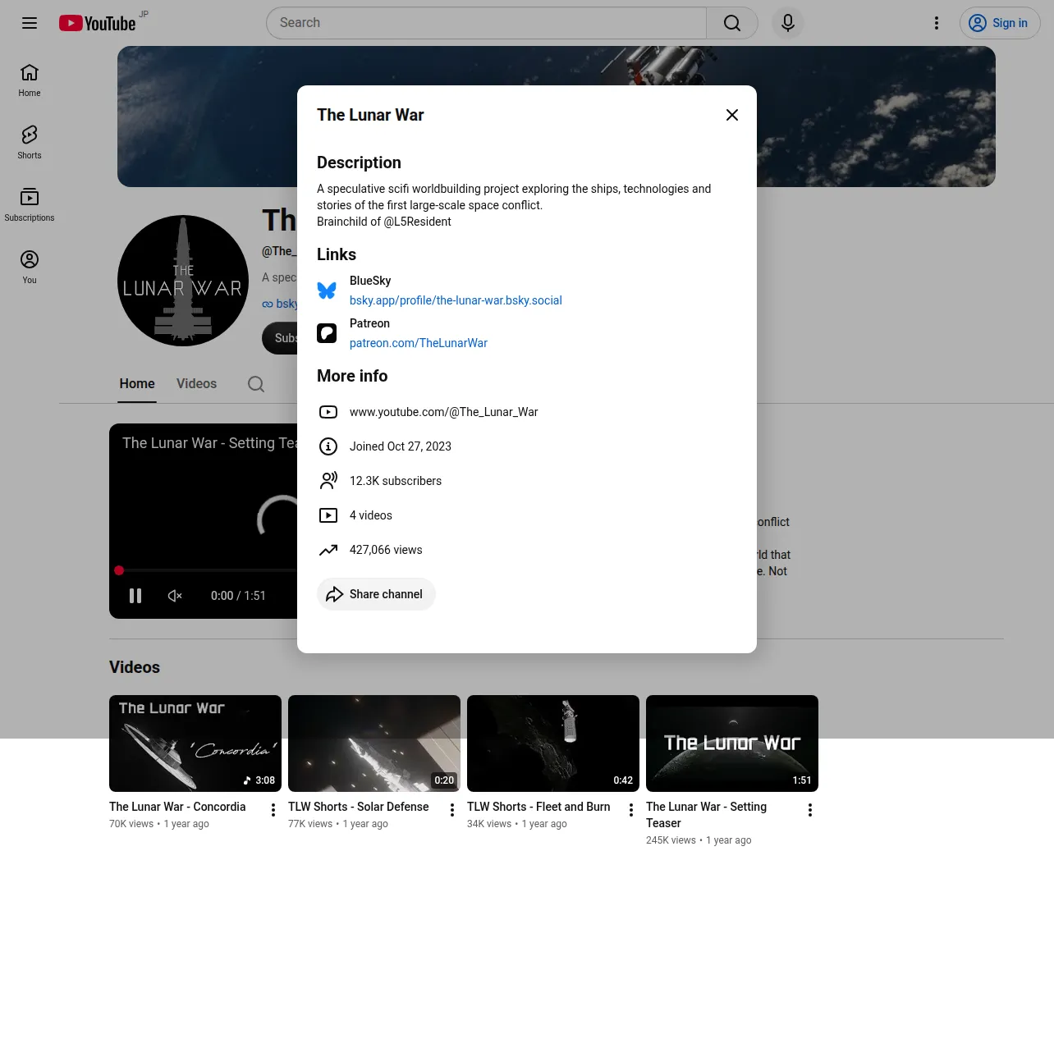Viewport: 1054px width, 1057px height.
Task: Click the video progress bar scrubber
Action: click(x=119, y=570)
